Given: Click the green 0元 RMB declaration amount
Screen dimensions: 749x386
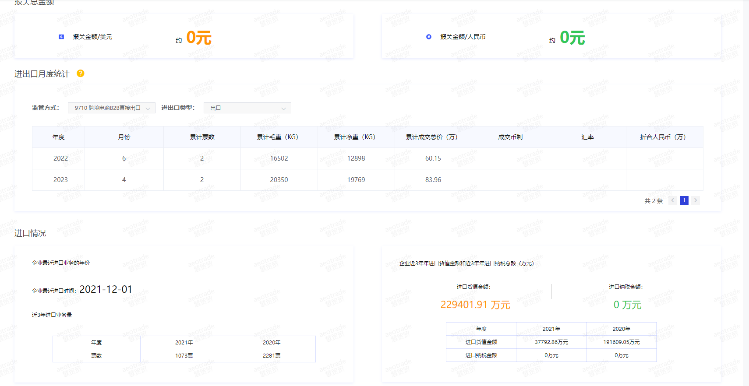Looking at the screenshot, I should pos(572,38).
